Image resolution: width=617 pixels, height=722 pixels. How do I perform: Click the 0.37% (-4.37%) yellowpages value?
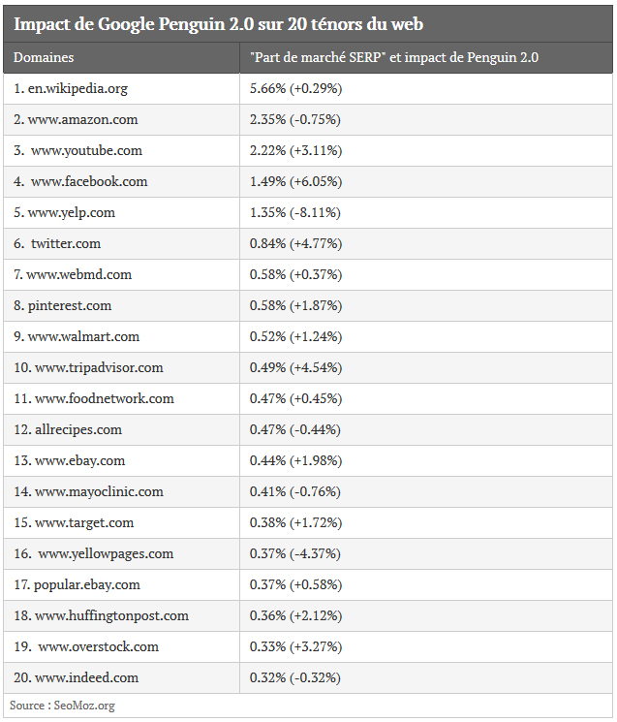click(295, 554)
